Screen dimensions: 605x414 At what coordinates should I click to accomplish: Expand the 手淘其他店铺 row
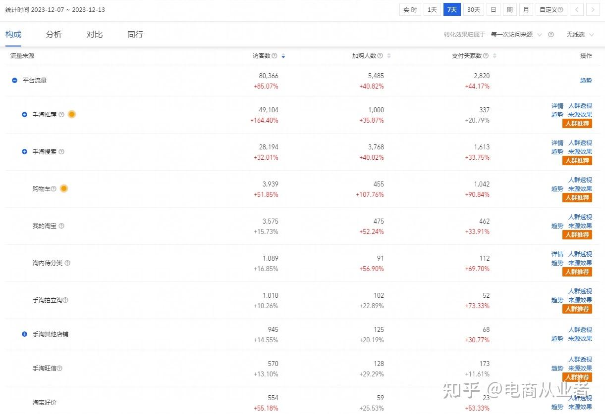pos(24,334)
